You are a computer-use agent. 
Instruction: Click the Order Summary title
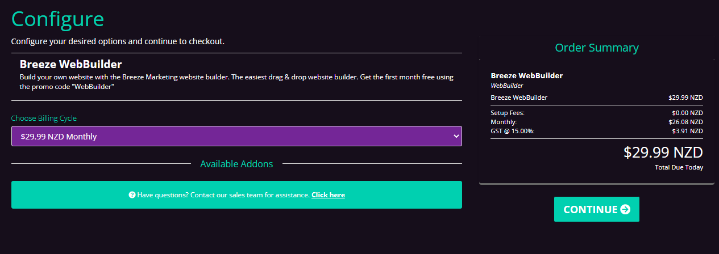point(597,48)
